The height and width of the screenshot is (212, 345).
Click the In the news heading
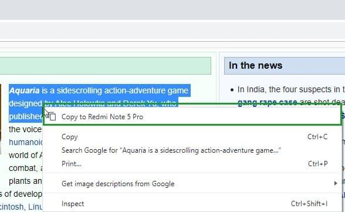point(255,65)
